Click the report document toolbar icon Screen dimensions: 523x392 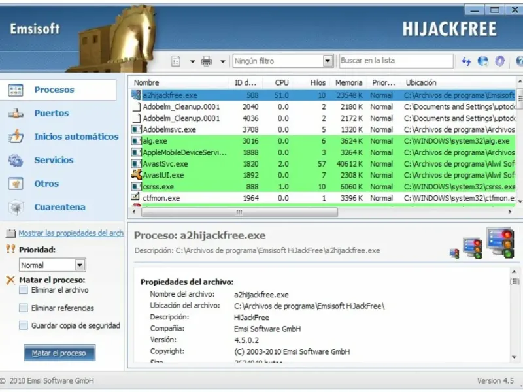pyautogui.click(x=176, y=61)
